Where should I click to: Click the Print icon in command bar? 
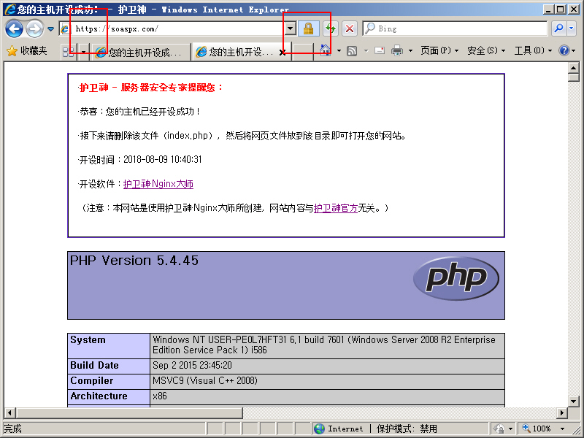coord(397,51)
